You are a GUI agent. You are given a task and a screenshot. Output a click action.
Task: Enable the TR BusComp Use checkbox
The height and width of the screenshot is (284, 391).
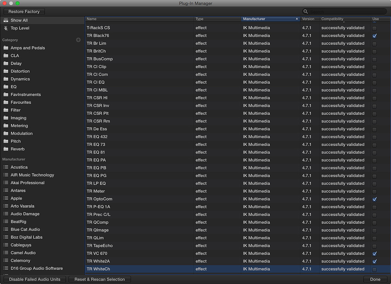[x=375, y=59]
